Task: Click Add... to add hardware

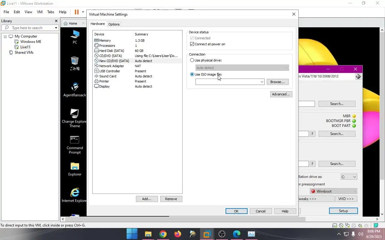Action: pos(147,199)
